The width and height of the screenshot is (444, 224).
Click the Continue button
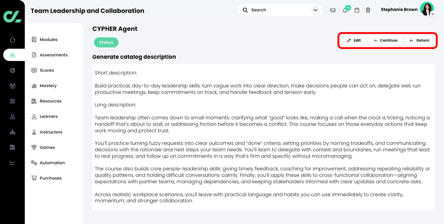[385, 40]
